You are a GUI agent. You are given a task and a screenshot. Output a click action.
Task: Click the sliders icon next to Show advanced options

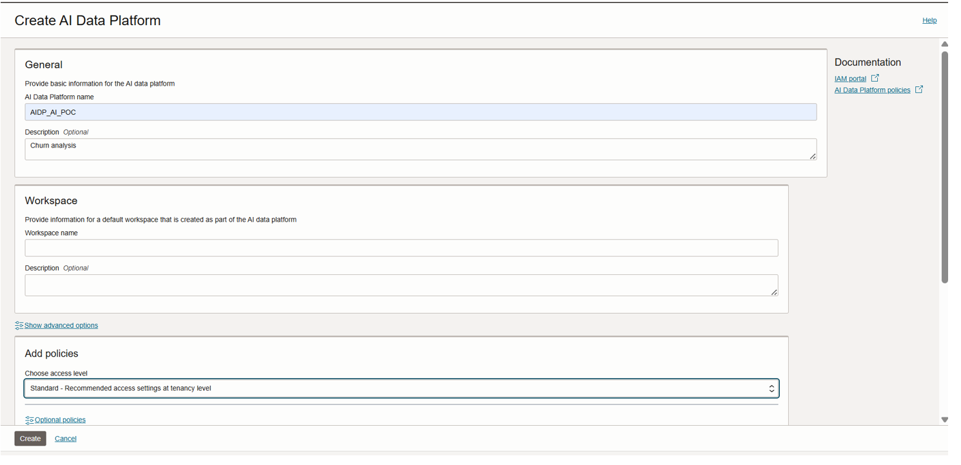[19, 326]
